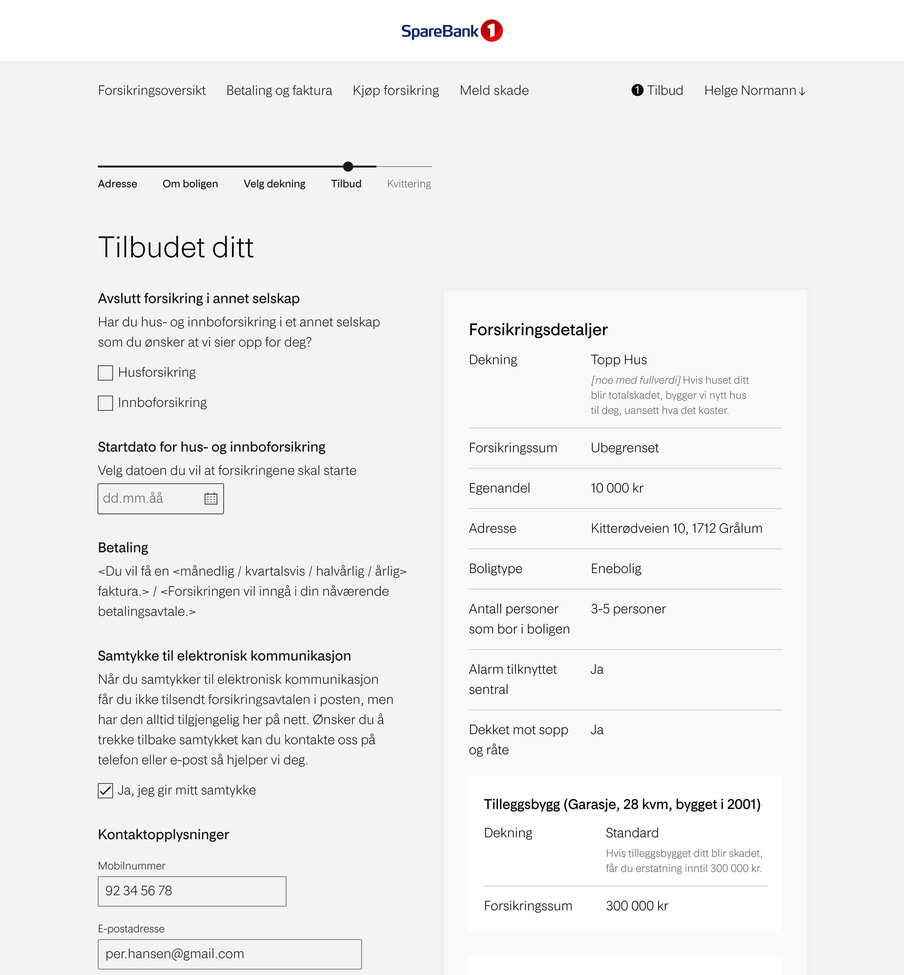
Task: Click the Om boligen step indicator
Action: (190, 184)
